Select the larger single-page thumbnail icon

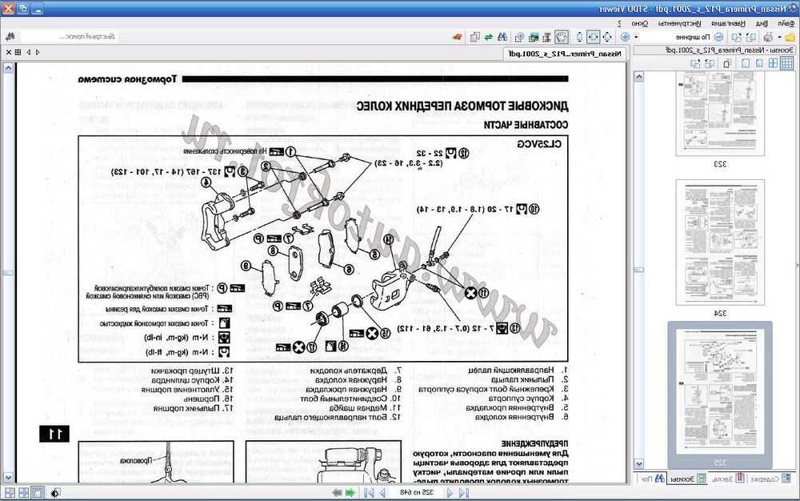(x=746, y=63)
